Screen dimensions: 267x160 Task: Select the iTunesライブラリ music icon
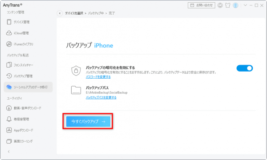pyautogui.click(x=9, y=44)
